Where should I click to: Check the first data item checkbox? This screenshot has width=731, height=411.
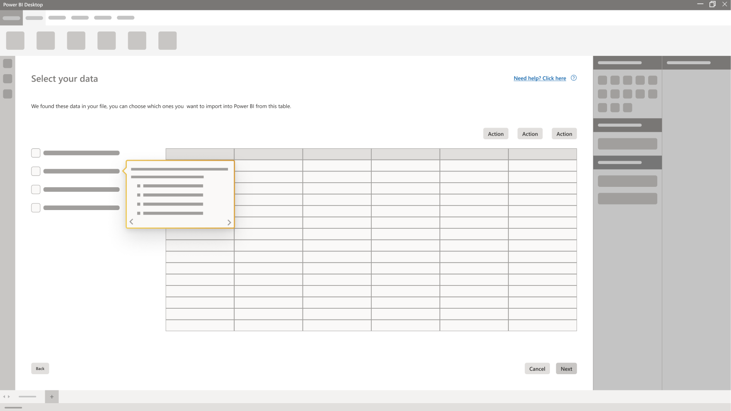(36, 153)
